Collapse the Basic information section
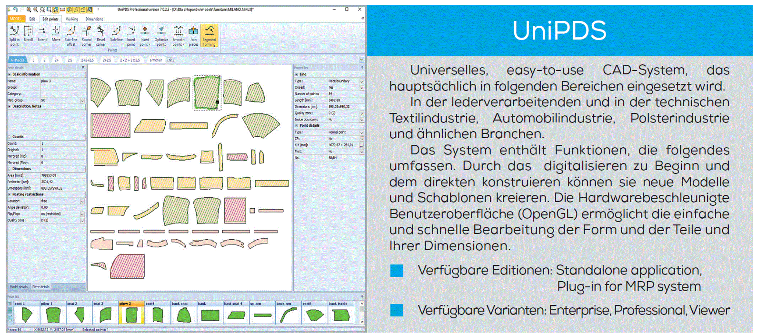777x335 pixels. (x=9, y=74)
